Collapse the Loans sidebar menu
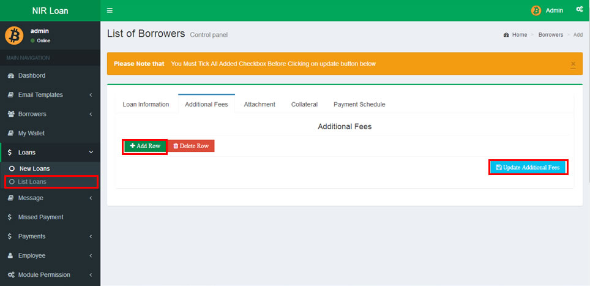Image resolution: width=590 pixels, height=286 pixels. coord(49,152)
